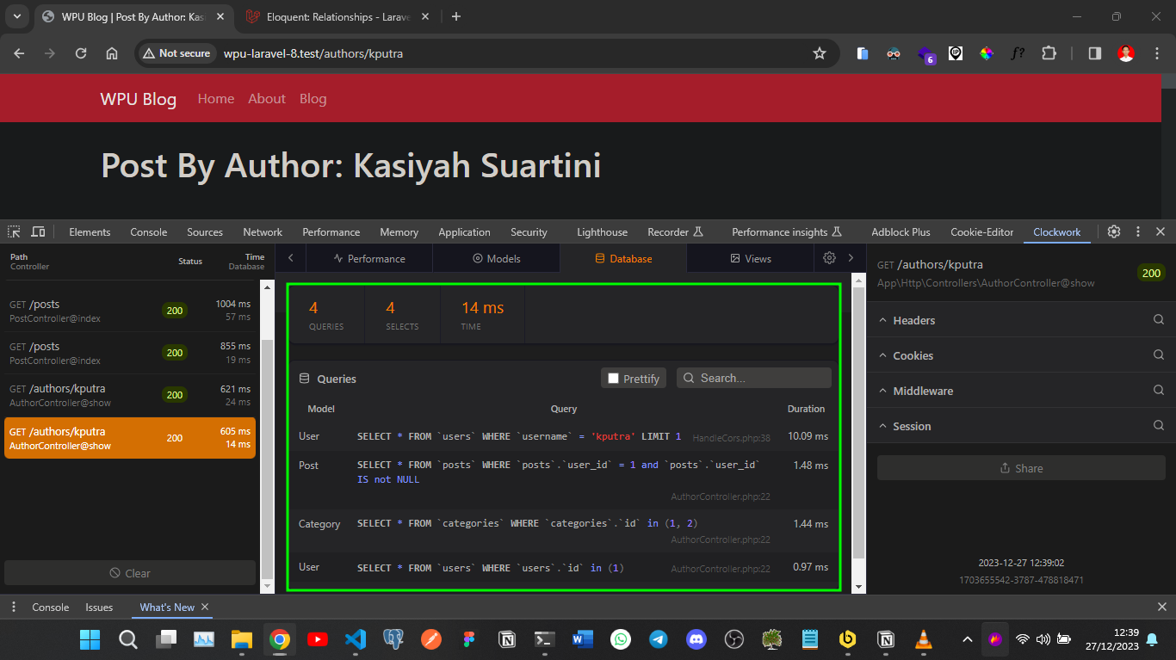1176x660 pixels.
Task: Reload the page with the refresh icon
Action: [x=80, y=53]
